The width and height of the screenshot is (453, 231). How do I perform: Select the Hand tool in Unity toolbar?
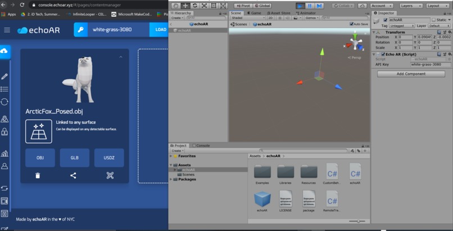pyautogui.click(x=176, y=6)
